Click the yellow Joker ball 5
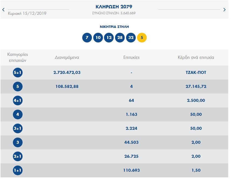 142,38
